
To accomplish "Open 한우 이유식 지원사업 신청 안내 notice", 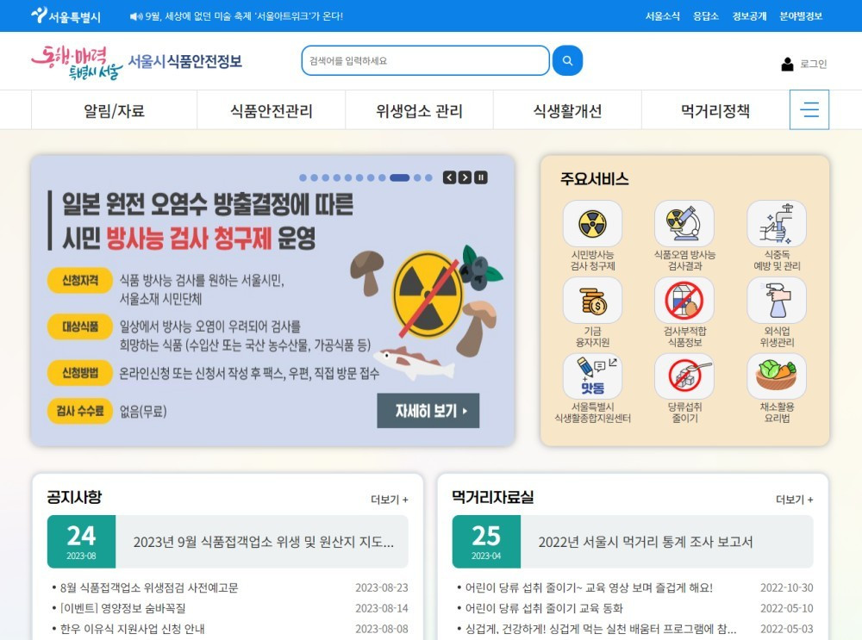I will [132, 629].
